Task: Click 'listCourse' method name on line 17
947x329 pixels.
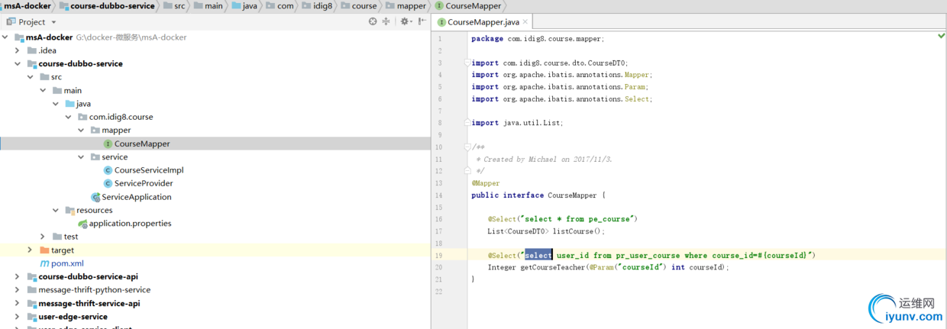Action: [x=573, y=231]
